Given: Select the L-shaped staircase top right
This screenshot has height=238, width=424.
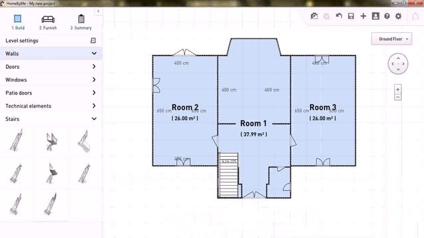Looking at the screenshot, I should click(x=84, y=141).
